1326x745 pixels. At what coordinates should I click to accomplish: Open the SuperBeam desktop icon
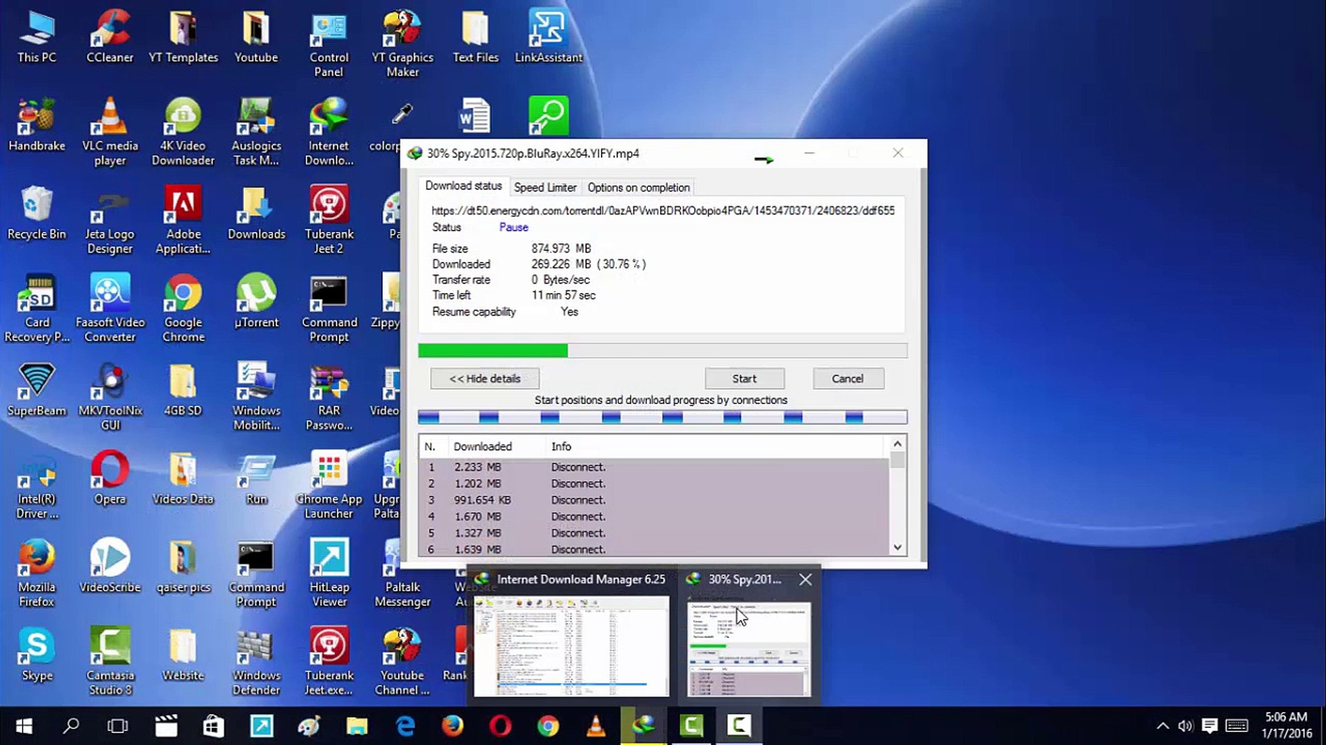click(x=37, y=389)
